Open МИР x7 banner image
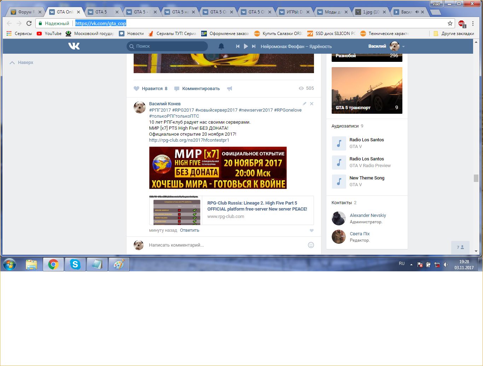Viewport: 483px width, 366px height. (x=218, y=168)
